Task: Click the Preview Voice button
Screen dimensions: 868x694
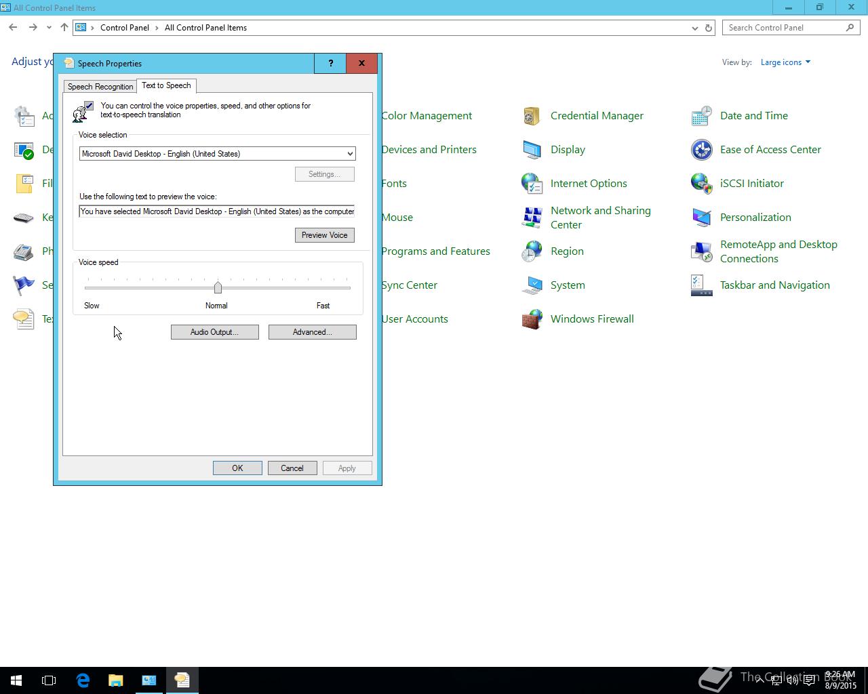Action: (x=324, y=235)
